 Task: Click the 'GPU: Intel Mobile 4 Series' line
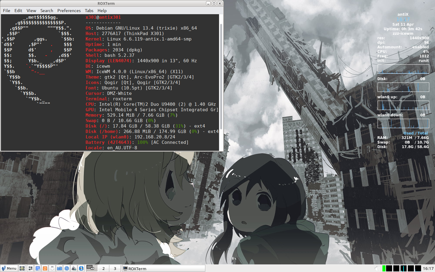152,110
